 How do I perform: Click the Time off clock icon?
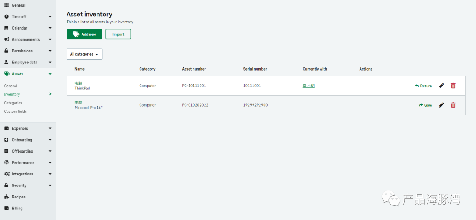point(7,16)
